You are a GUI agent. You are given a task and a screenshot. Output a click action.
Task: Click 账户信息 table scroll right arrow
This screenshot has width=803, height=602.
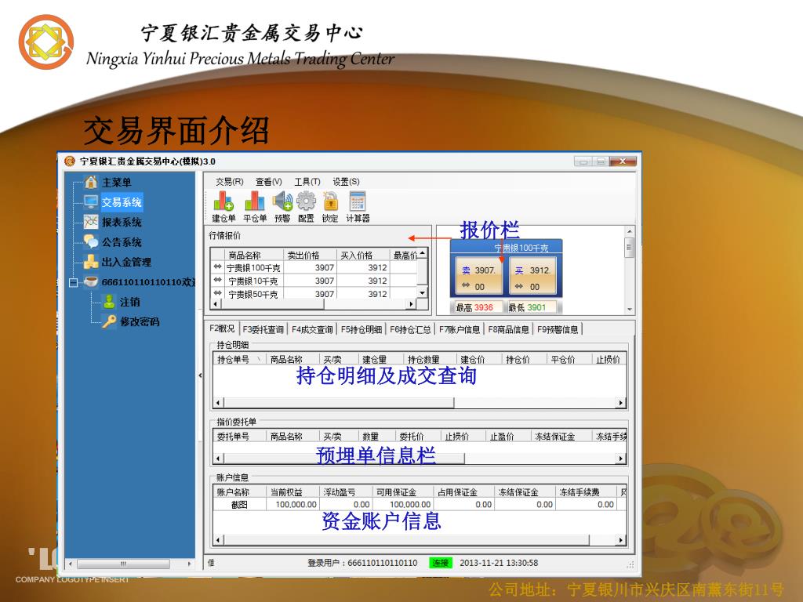pyautogui.click(x=621, y=540)
